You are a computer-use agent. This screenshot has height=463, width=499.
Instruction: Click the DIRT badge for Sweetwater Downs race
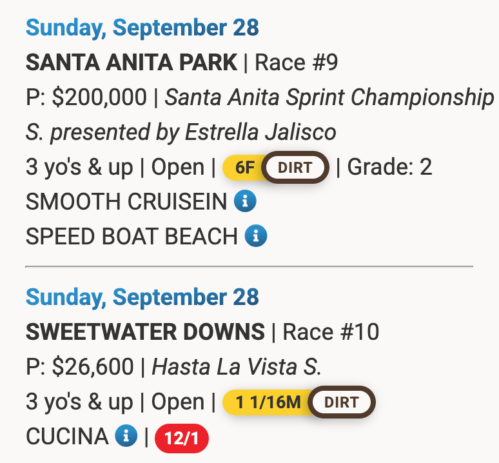pos(341,402)
